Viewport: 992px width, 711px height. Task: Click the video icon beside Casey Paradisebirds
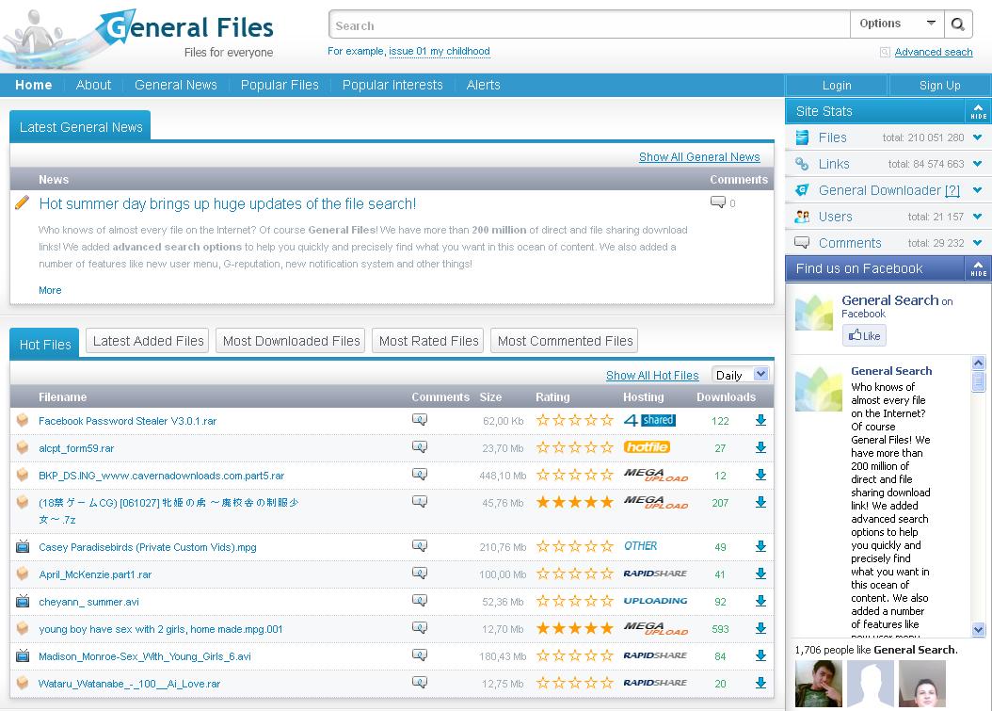23,546
